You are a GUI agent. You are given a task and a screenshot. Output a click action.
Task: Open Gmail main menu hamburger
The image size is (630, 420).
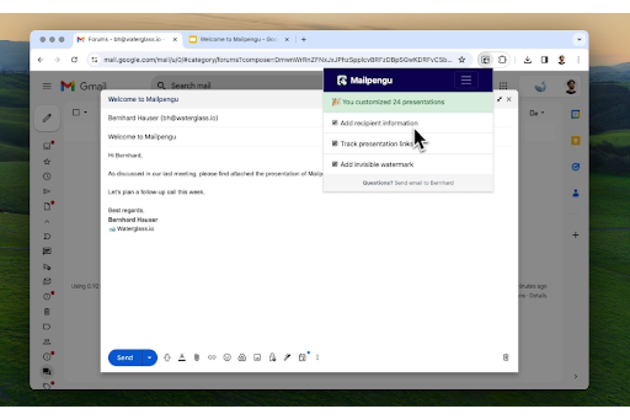pyautogui.click(x=47, y=86)
